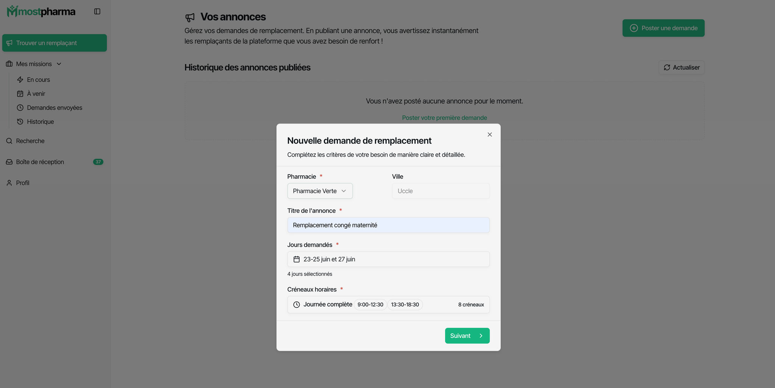Viewport: 775px width, 388px height.
Task: Click Suivant to continue
Action: (467, 336)
